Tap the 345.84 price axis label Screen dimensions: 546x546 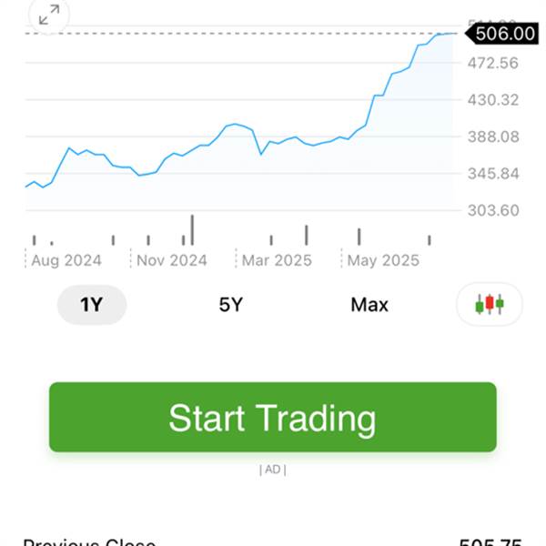coord(493,174)
